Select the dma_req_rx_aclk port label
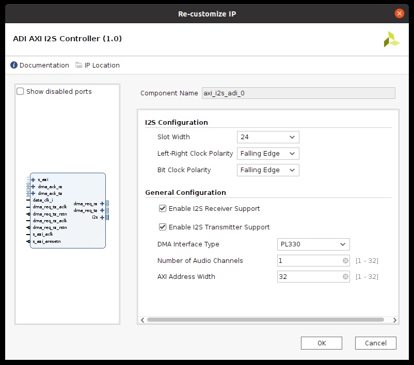 (50, 221)
